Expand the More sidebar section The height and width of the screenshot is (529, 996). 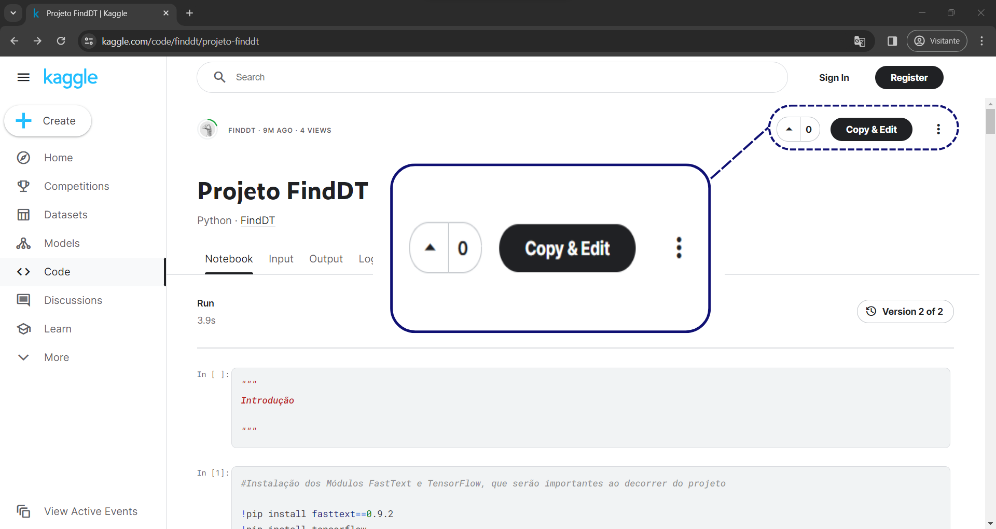tap(56, 357)
